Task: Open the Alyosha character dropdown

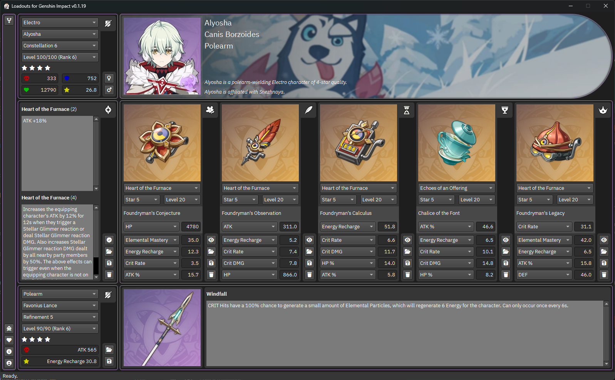Action: click(60, 34)
